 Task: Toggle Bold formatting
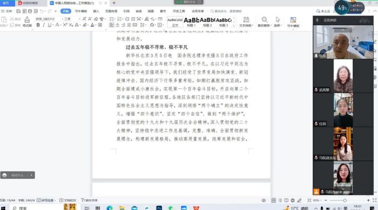38,25
